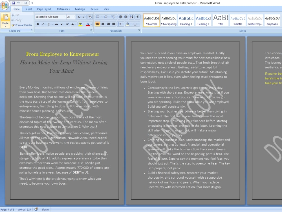Apply the Normal style
This screenshot has width=282, height=212.
[x=152, y=20]
